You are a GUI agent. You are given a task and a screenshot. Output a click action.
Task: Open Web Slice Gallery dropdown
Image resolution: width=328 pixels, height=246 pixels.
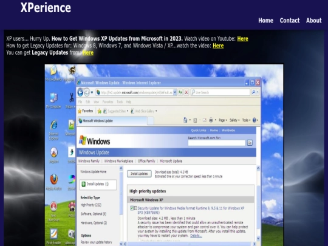[144, 111]
